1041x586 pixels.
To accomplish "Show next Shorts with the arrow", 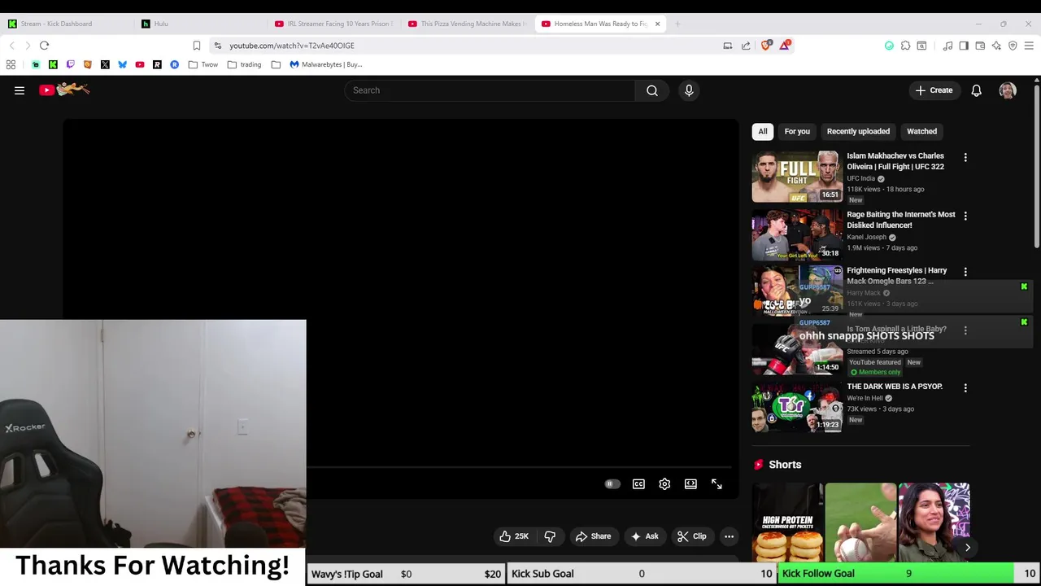I will pyautogui.click(x=968, y=548).
